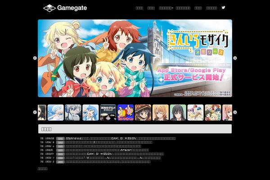Open the news item mentioning iOS/Android
This screenshot has width=270, height=180.
[x=121, y=138]
